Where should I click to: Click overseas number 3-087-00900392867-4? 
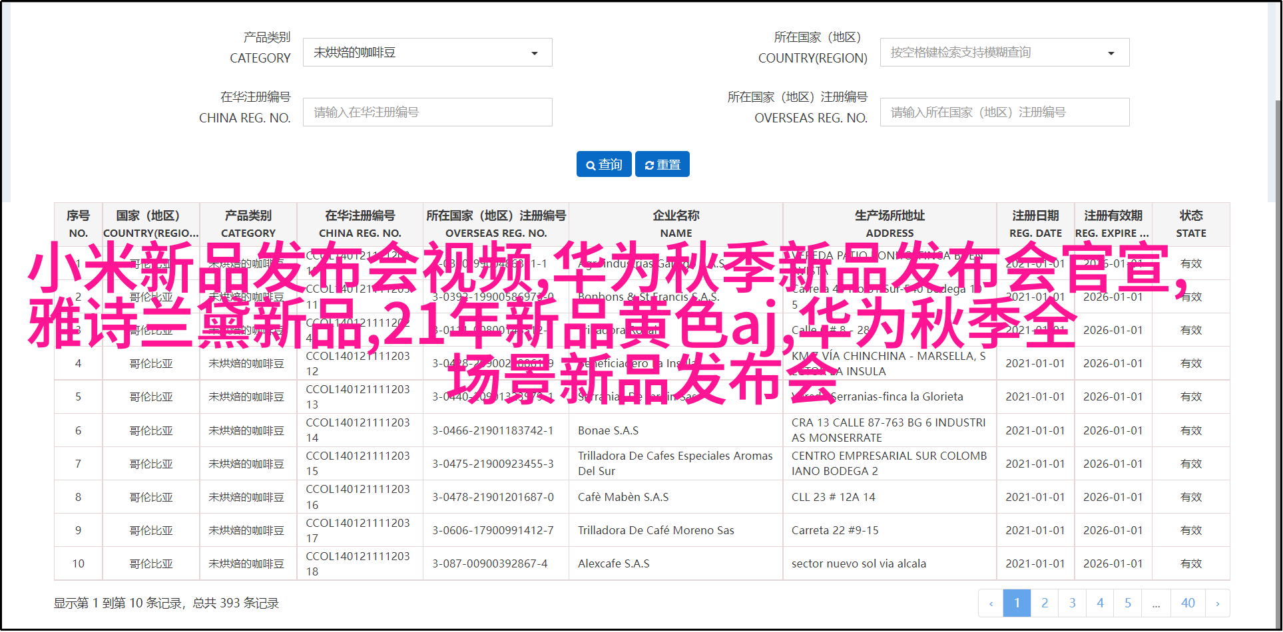(x=490, y=563)
